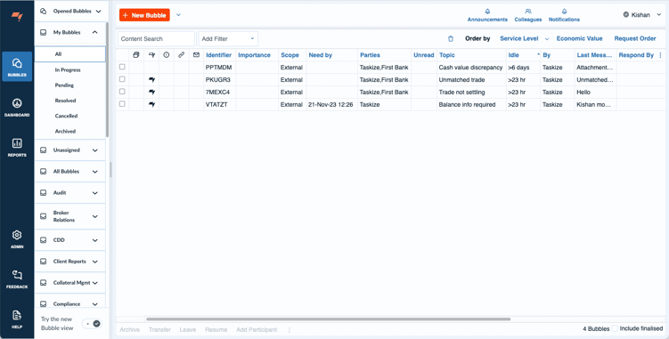This screenshot has height=339, width=669.
Task: Click the horizontal table scrollbar
Action: [x=328, y=319]
